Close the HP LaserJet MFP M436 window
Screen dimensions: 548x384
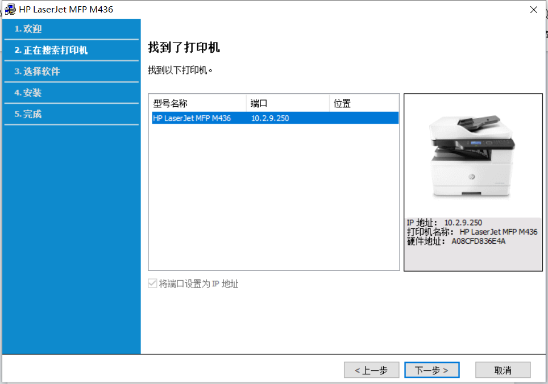click(x=533, y=10)
